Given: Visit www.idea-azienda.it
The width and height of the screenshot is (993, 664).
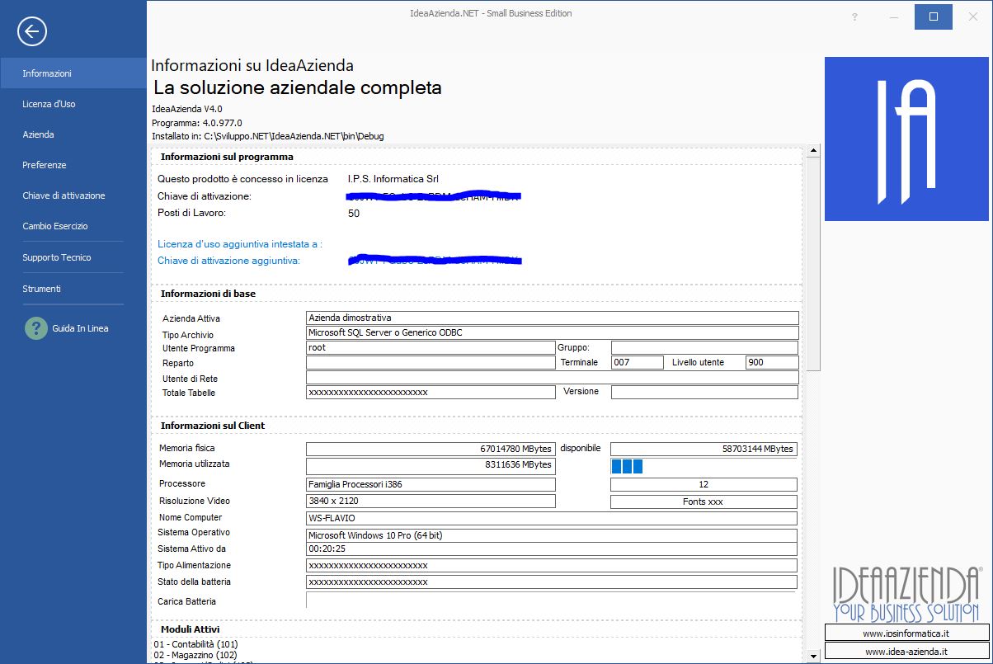Looking at the screenshot, I should pyautogui.click(x=906, y=652).
